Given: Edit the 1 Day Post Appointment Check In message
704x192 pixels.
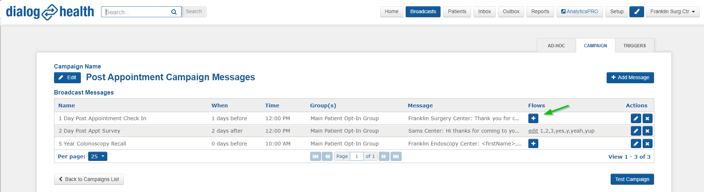Looking at the screenshot, I should click(636, 118).
